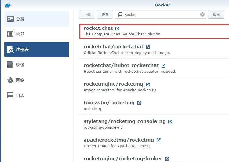Click the 下载 download button

pyautogui.click(x=87, y=14)
